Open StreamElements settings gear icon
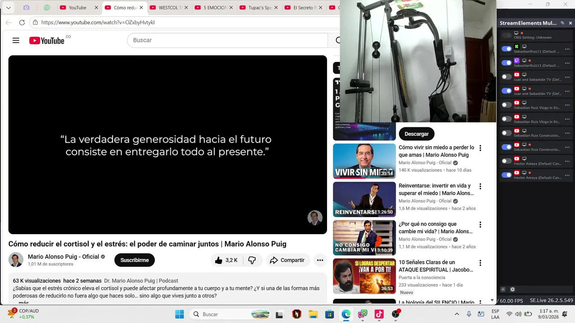This screenshot has width=575, height=323. [513, 289]
